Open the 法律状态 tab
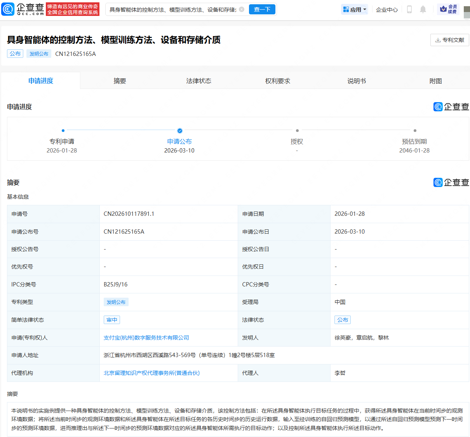 [x=198, y=81]
